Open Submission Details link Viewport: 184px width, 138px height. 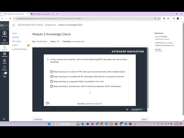162,39
